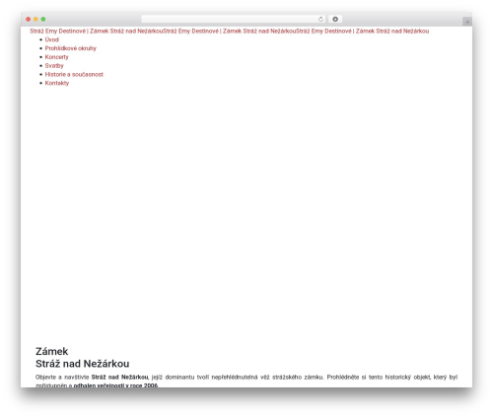Close the window with red button
Screen dimensions: 493x417
pyautogui.click(x=29, y=20)
